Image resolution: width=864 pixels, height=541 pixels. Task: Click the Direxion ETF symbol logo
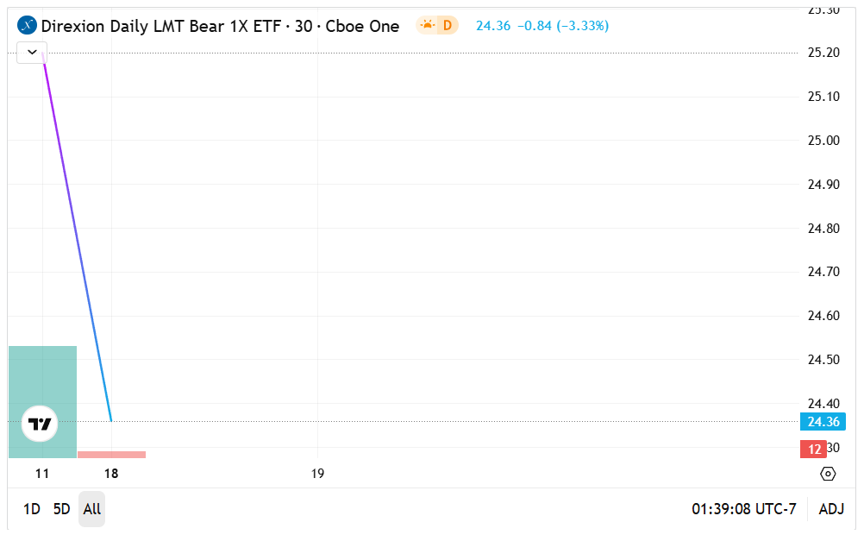pyautogui.click(x=27, y=25)
